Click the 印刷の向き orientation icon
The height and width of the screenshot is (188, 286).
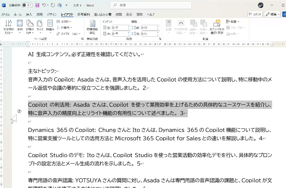tap(30, 27)
